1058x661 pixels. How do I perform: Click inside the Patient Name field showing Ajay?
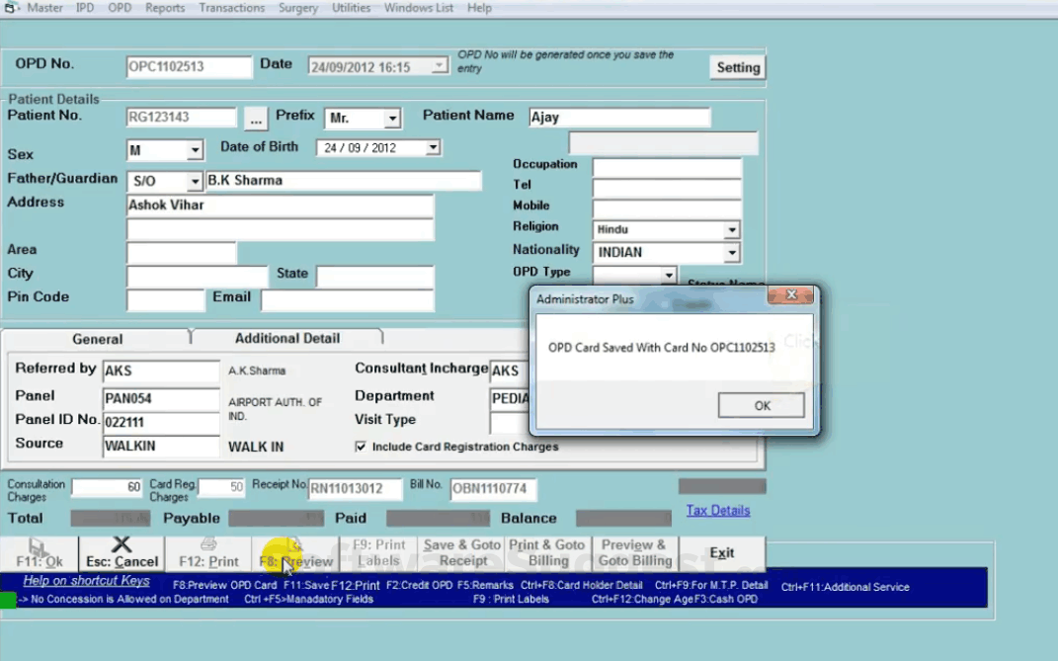pos(618,117)
